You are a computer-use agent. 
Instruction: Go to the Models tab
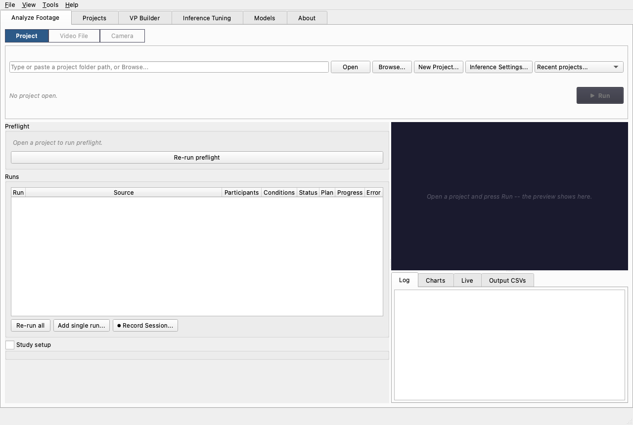pyautogui.click(x=265, y=18)
